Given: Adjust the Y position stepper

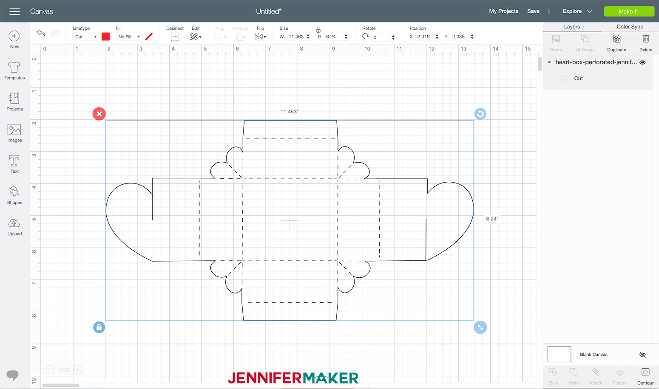Looking at the screenshot, I should click(x=472, y=37).
